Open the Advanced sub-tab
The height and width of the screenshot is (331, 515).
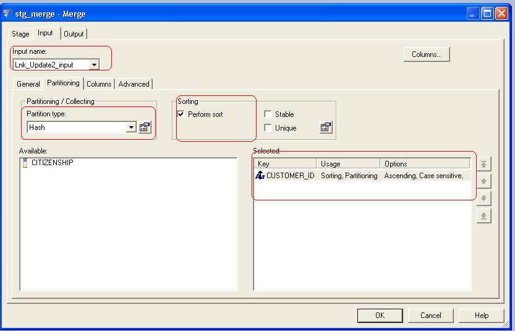point(134,84)
